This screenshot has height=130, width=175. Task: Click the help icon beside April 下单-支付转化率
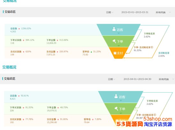tap(155, 115)
